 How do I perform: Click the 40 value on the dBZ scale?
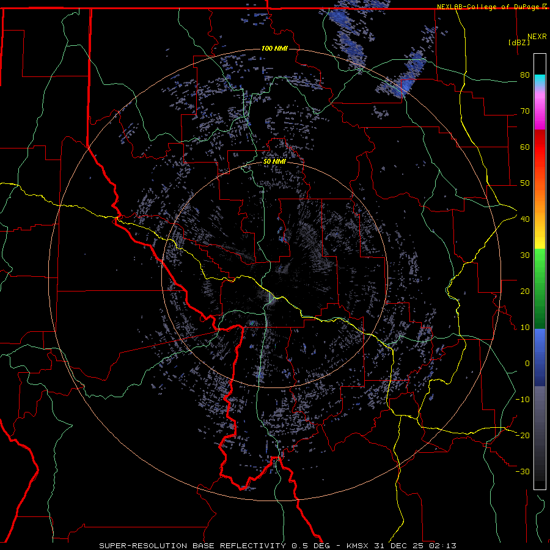click(x=525, y=219)
